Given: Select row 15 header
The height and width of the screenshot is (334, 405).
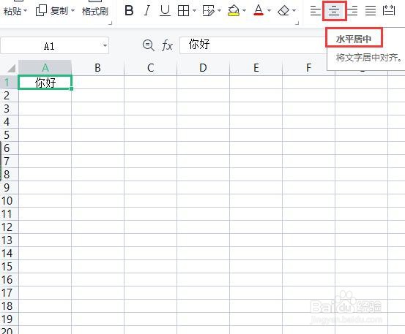Looking at the screenshot, I should tap(9, 267).
